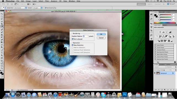177x99 pixels.
Task: Expand Exposure Presets
Action: pyautogui.click(x=156, y=50)
